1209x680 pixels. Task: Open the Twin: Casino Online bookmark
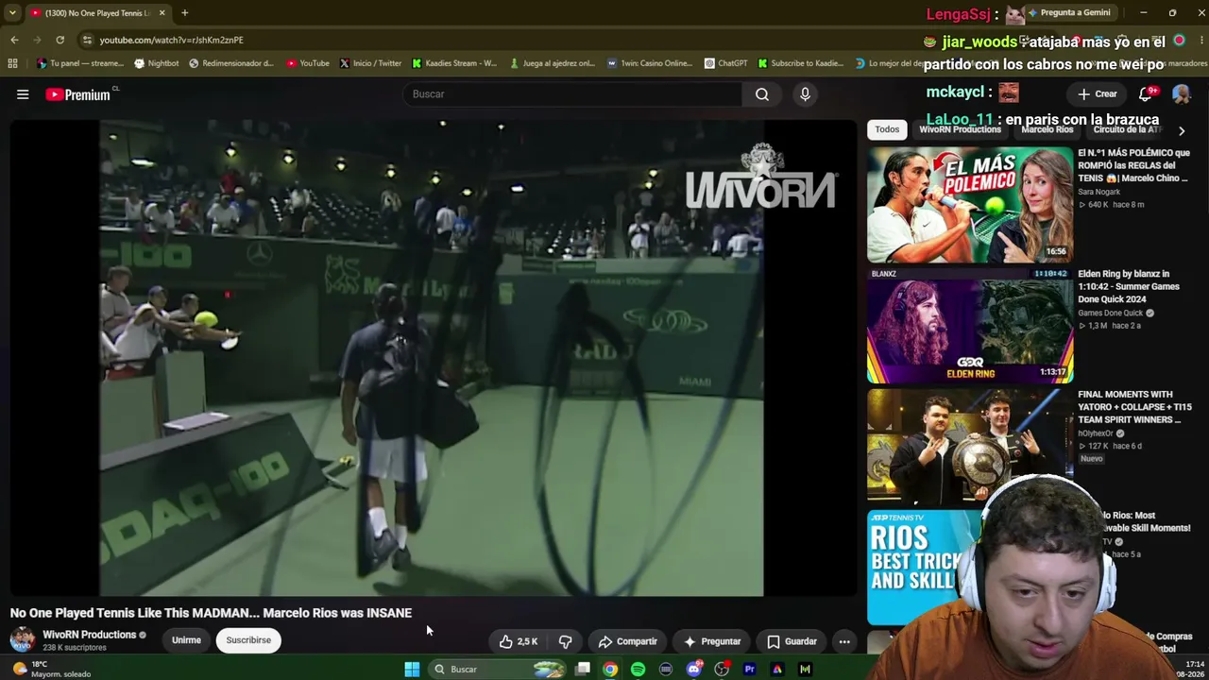tap(650, 63)
